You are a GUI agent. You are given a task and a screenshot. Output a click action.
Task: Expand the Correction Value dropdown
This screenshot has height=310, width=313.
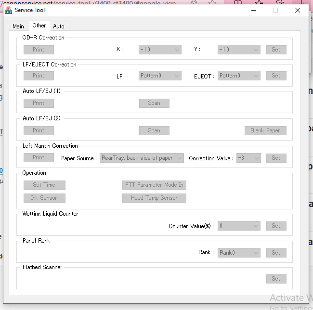coord(248,158)
